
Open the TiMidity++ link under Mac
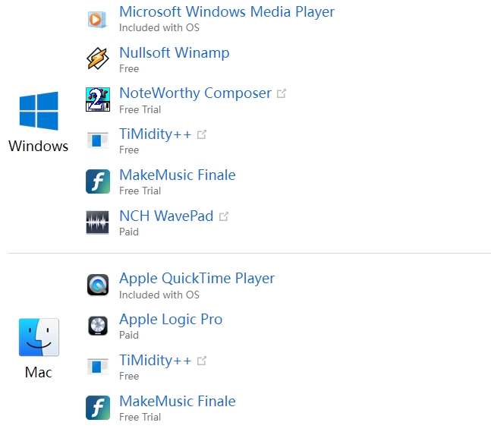pos(155,361)
